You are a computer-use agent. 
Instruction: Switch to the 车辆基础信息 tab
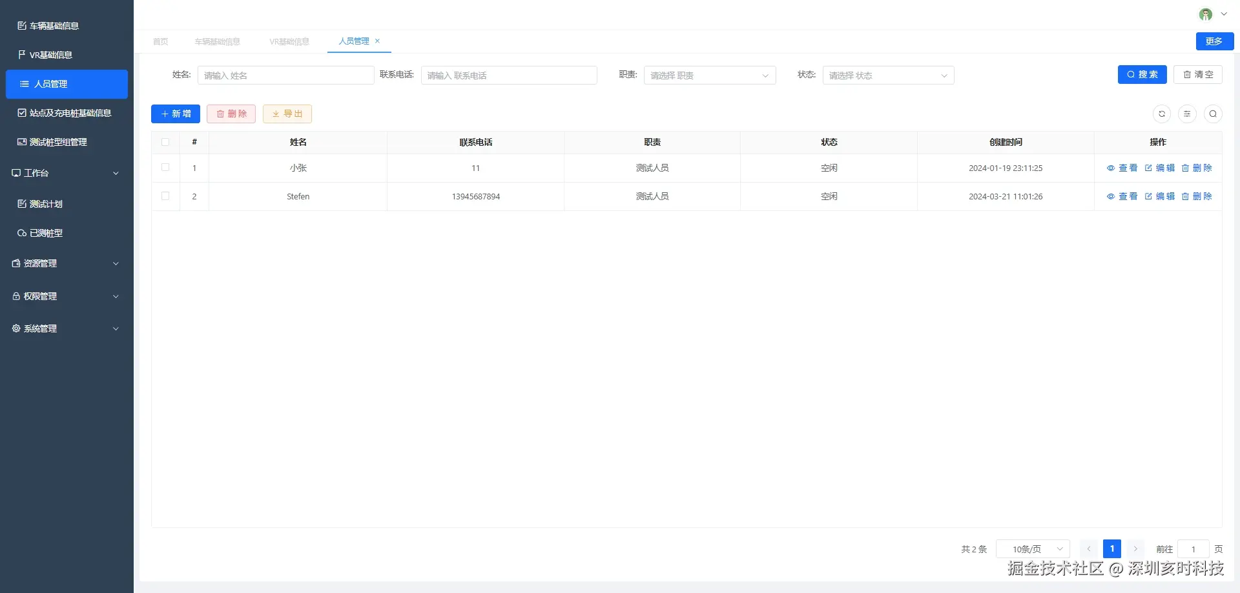(218, 41)
